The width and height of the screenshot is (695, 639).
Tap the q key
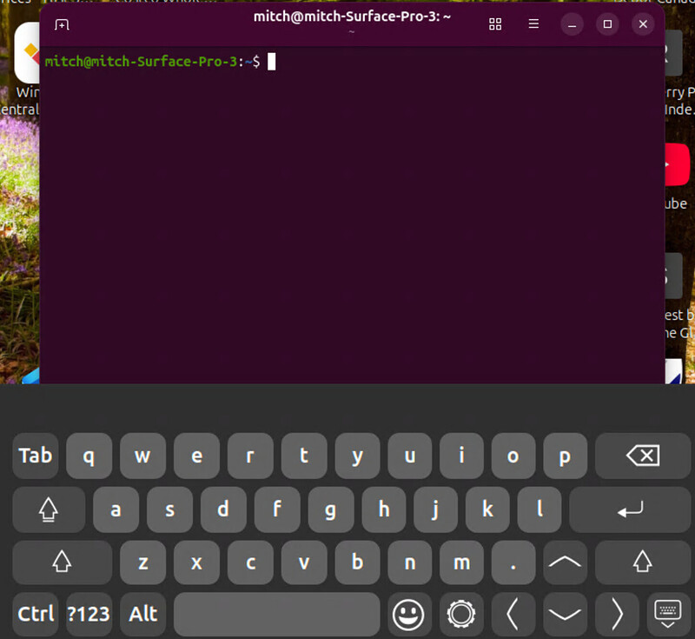coord(89,456)
